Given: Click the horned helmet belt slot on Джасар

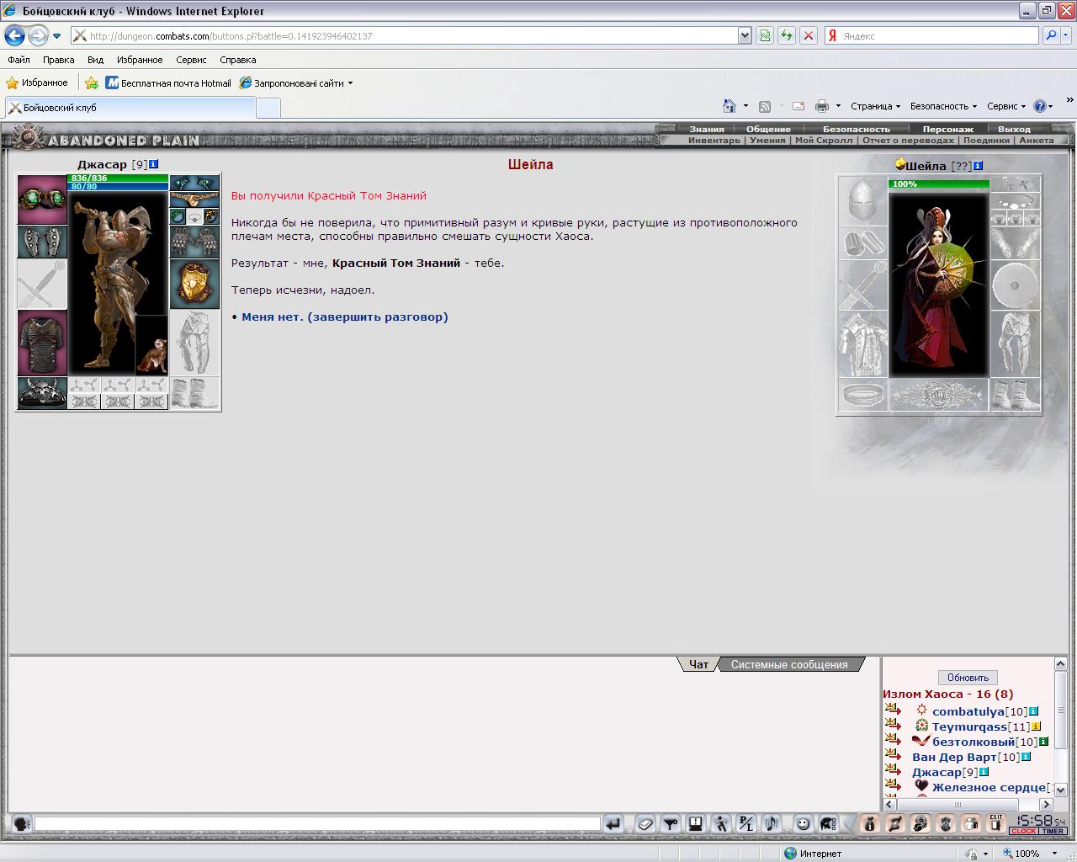Looking at the screenshot, I should (x=42, y=393).
